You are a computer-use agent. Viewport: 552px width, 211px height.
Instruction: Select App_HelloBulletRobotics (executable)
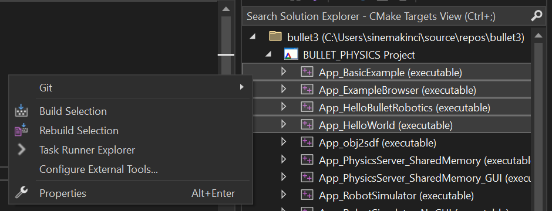coord(405,107)
